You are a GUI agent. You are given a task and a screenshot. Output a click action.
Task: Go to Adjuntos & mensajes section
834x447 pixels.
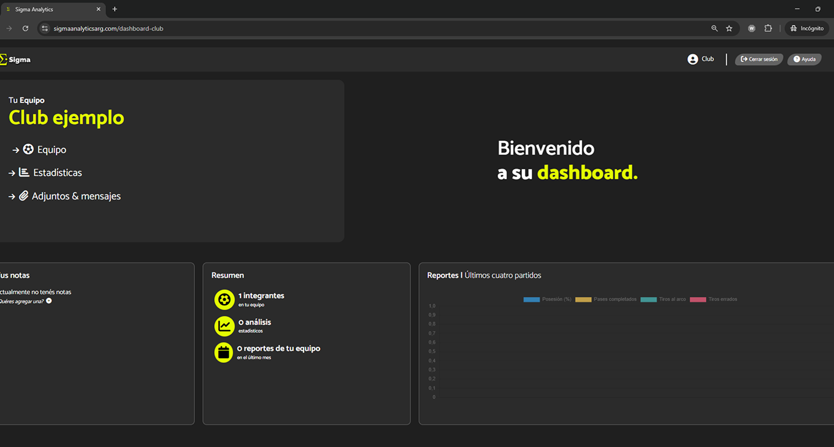76,196
